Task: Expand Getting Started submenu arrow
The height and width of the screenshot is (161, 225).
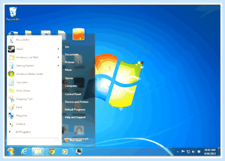Action: [58, 66]
